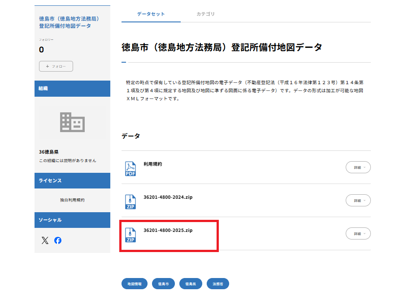
Task: Click the ソーシャル section header
Action: (72, 220)
